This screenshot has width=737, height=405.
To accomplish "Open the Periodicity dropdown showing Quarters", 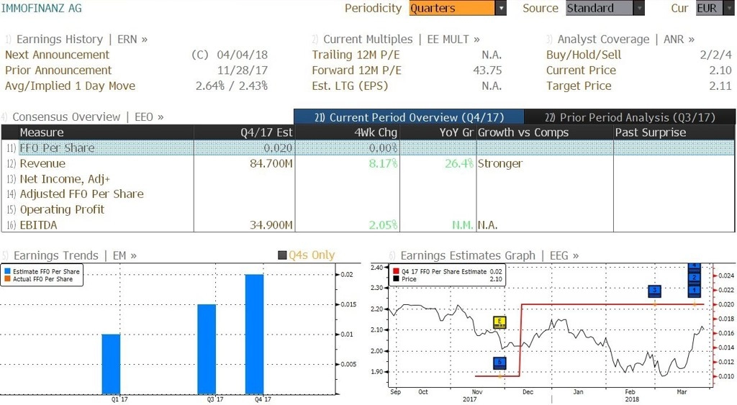I will [457, 8].
